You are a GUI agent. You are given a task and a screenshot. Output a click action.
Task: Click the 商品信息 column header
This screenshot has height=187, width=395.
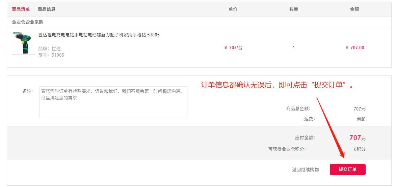(x=47, y=9)
